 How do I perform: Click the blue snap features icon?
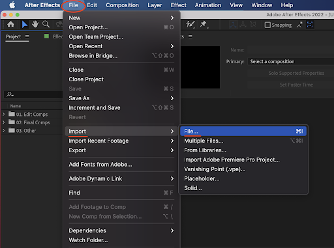[310, 25]
